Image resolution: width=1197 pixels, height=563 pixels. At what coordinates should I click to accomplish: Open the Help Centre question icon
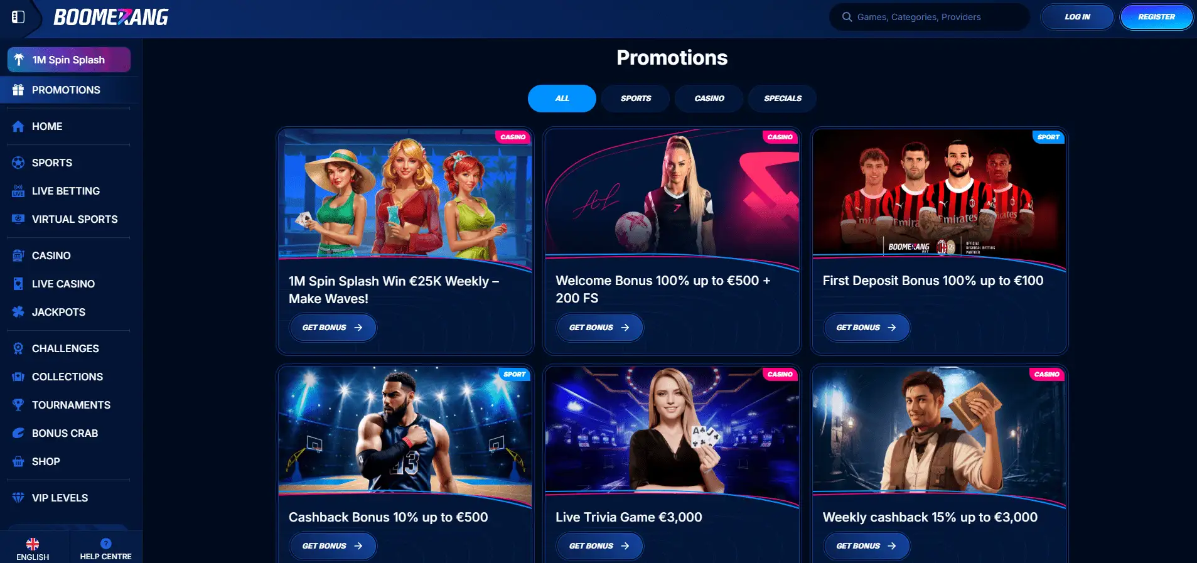(106, 544)
